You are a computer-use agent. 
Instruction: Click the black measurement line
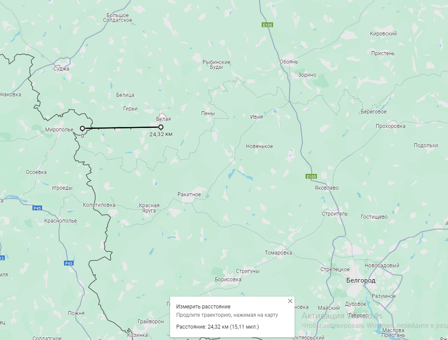point(121,128)
